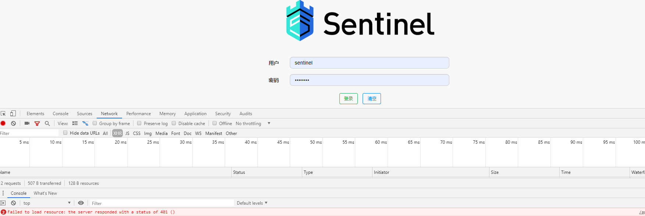Click the 'Failed to load resource' error message
Screen dimensions: 645x216
pos(91,212)
